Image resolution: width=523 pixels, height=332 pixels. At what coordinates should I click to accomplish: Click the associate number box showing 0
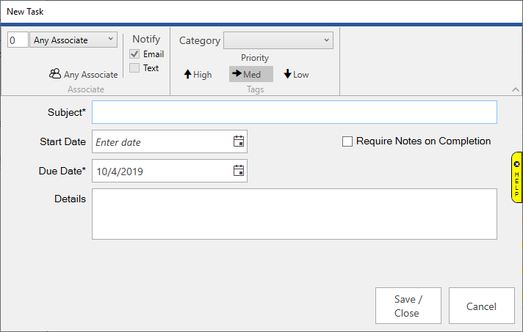pyautogui.click(x=18, y=40)
